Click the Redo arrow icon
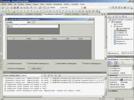Viewport: 134px width, 100px height. click(x=35, y=7)
